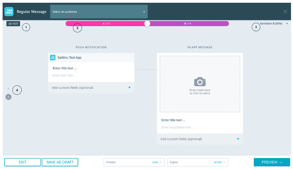Viewport: 293px width, 169px height.
Task: Click the EXIT button
Action: pyautogui.click(x=23, y=162)
